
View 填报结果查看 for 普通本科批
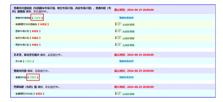click(126, 77)
